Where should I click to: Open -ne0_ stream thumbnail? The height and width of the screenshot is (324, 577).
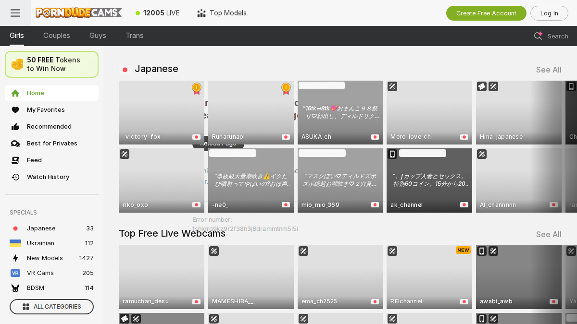tap(251, 180)
